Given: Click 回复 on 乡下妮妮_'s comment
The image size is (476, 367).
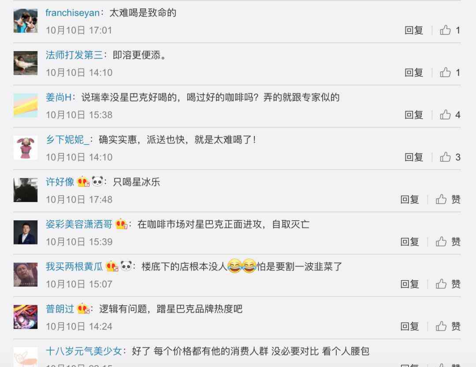Looking at the screenshot, I should 413,157.
